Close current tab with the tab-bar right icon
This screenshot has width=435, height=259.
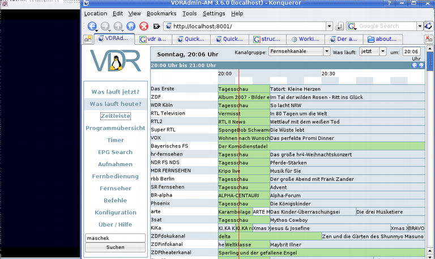pyautogui.click(x=428, y=39)
